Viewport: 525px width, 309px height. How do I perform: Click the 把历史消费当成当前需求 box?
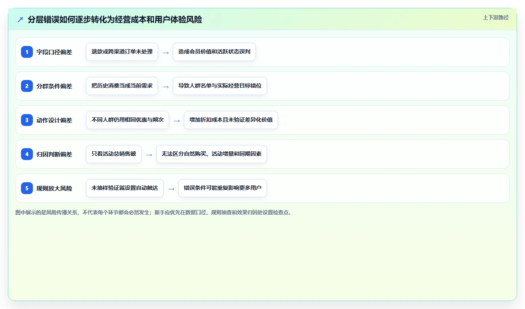coord(122,86)
